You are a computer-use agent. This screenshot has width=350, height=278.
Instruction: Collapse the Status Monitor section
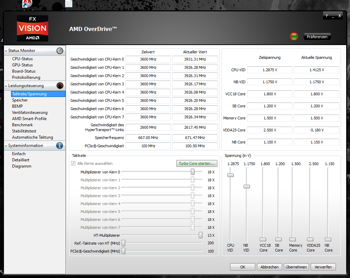coord(6,51)
